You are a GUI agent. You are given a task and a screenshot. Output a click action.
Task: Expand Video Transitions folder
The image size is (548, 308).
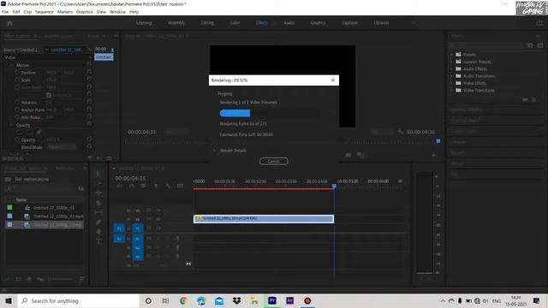pos(451,90)
